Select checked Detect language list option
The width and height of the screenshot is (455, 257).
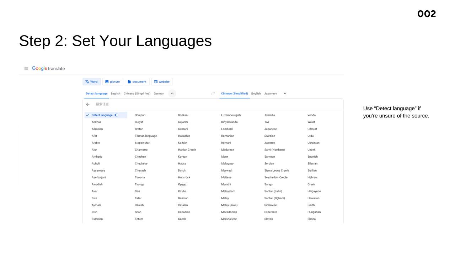pos(102,115)
